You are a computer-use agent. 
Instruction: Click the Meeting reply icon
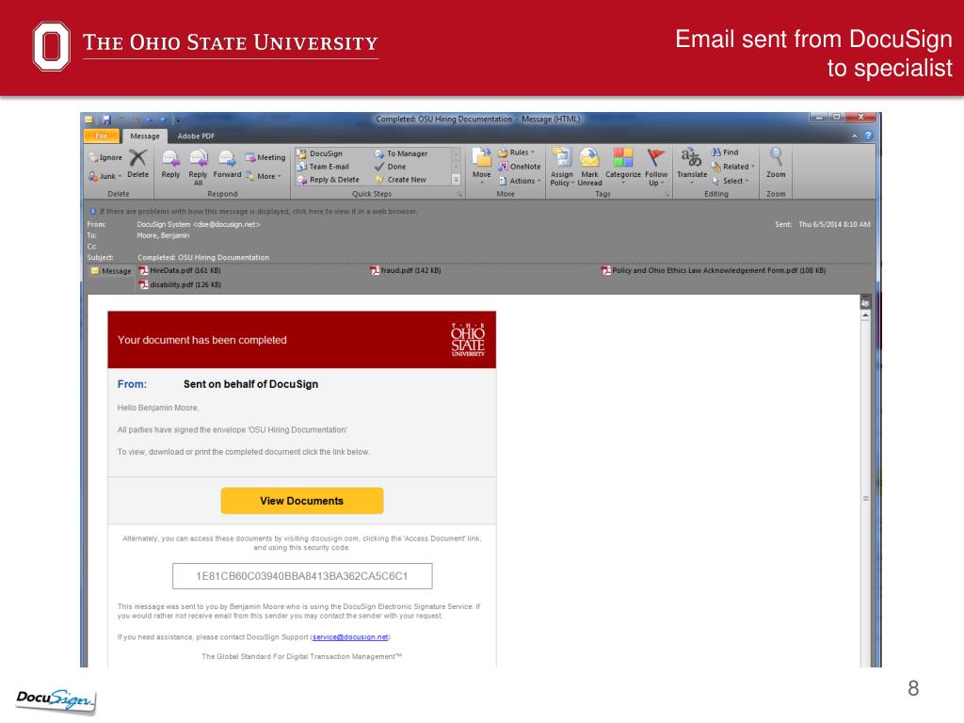pos(265,157)
